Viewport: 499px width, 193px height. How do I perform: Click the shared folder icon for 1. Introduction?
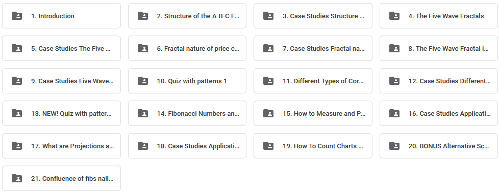click(17, 16)
